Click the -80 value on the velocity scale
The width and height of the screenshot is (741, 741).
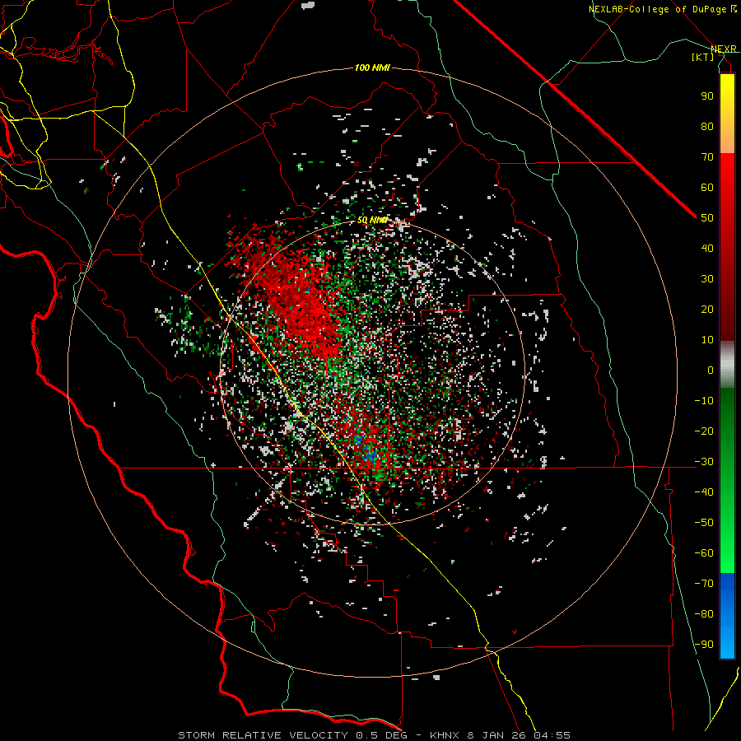click(x=704, y=614)
